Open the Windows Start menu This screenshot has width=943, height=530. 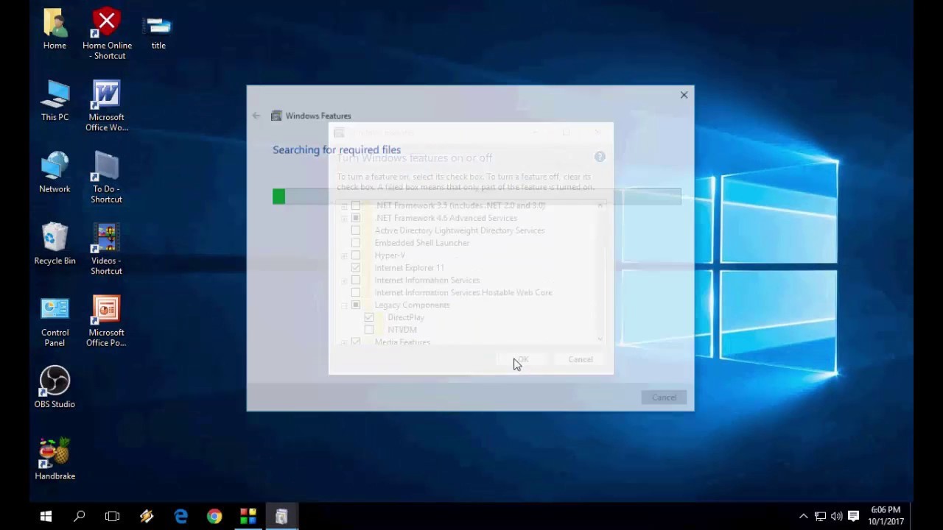click(x=46, y=516)
